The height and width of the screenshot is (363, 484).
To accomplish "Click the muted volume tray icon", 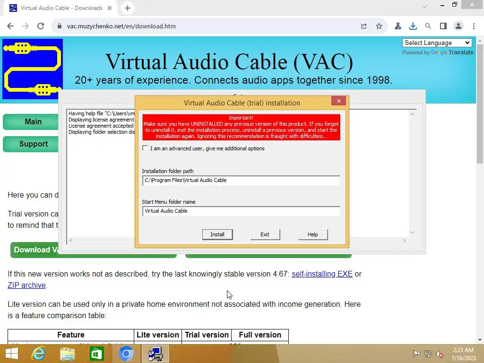I will (440, 354).
